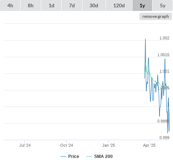Click the Jan '25 axis label
This screenshot has height=166, width=173.
tap(108, 145)
